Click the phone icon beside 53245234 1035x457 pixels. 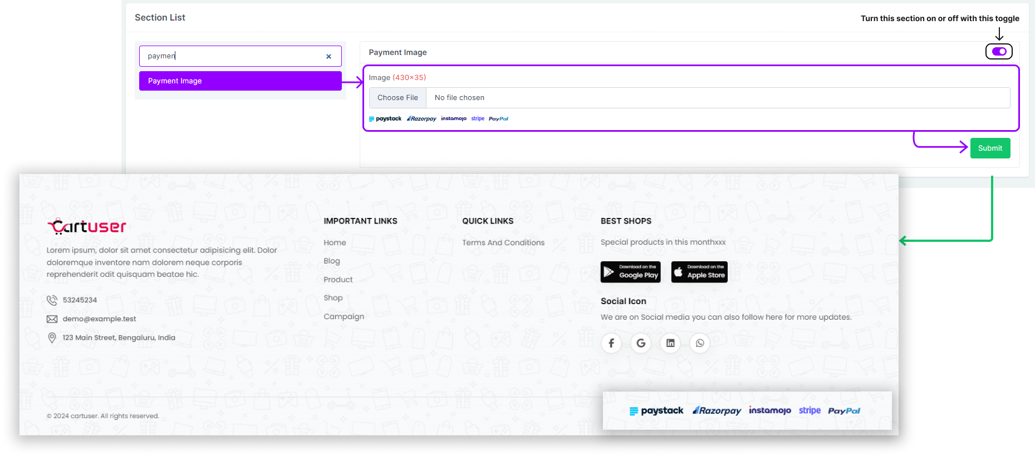pyautogui.click(x=52, y=300)
